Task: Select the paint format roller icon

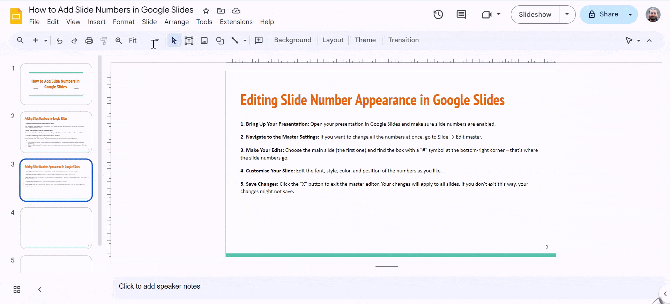Action: (104, 40)
